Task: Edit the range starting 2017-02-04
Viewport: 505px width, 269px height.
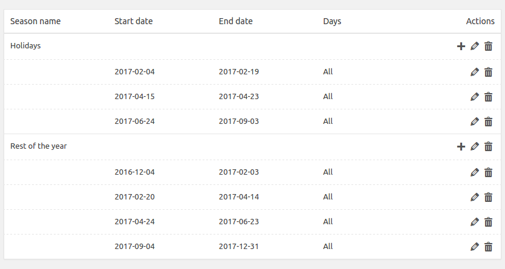Action: coord(475,72)
